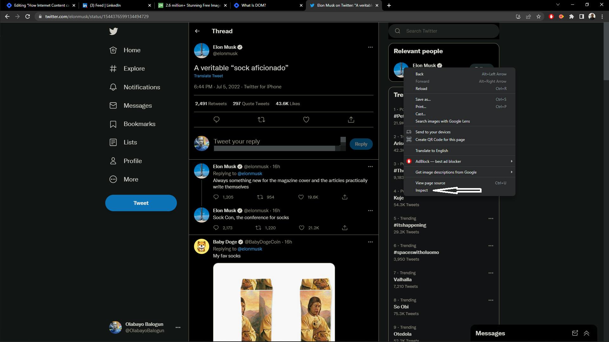The width and height of the screenshot is (609, 342).
Task: Click the Translate Tweet link
Action: click(208, 76)
